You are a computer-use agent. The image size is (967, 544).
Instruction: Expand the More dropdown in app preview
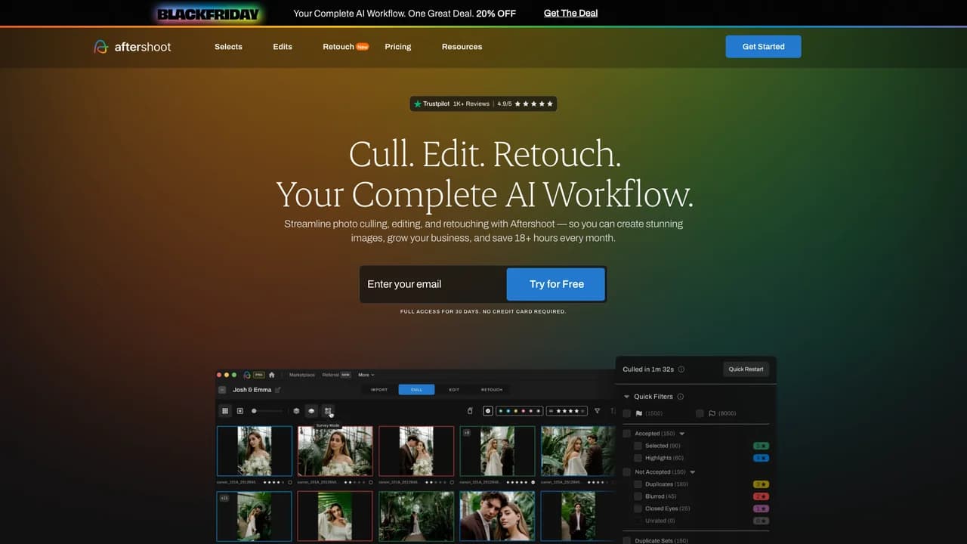coord(366,375)
